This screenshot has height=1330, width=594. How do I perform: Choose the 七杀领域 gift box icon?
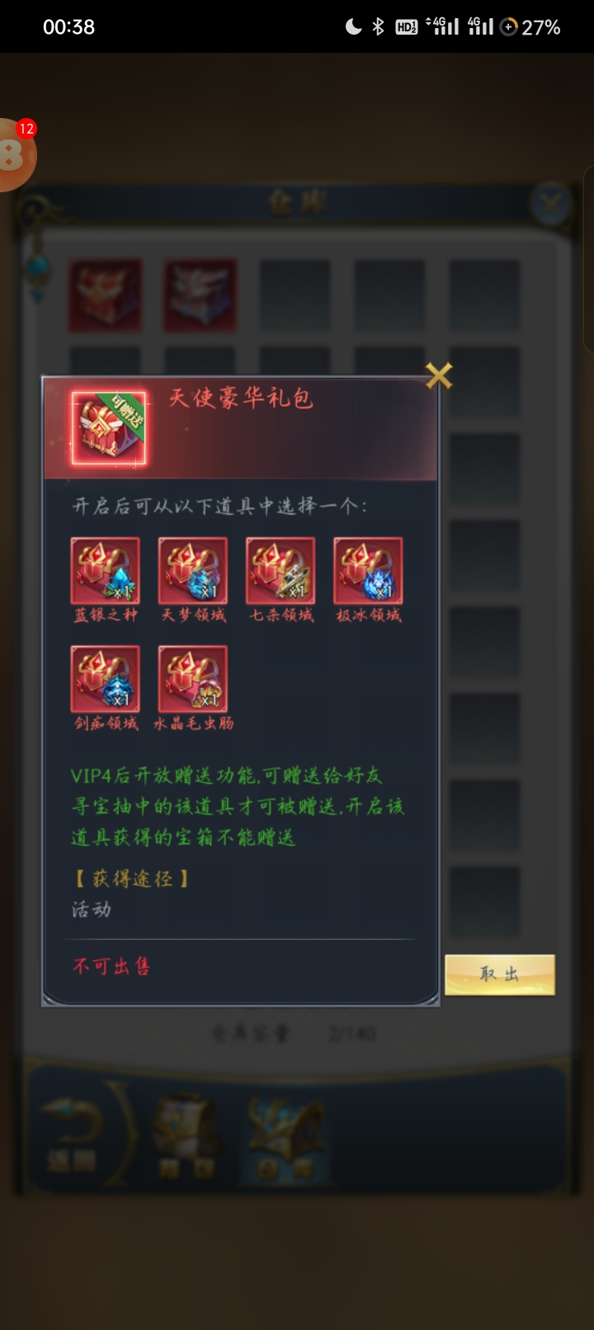pyautogui.click(x=280, y=570)
